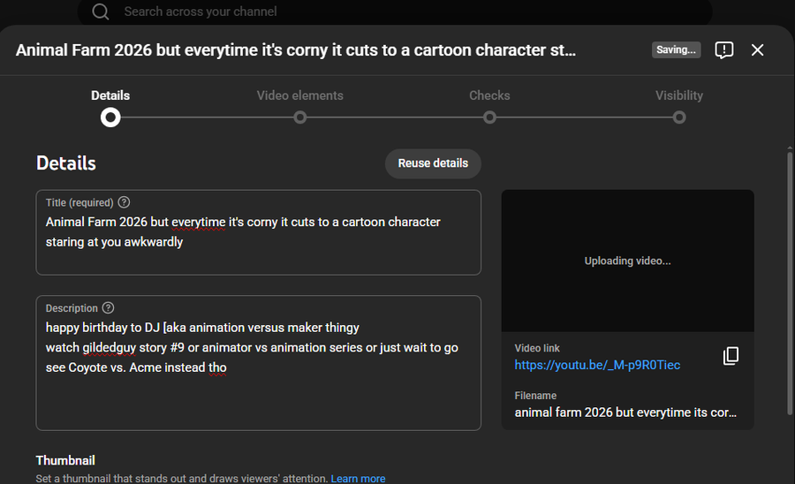The height and width of the screenshot is (484, 795).
Task: Open the Checks step
Action: coord(489,117)
